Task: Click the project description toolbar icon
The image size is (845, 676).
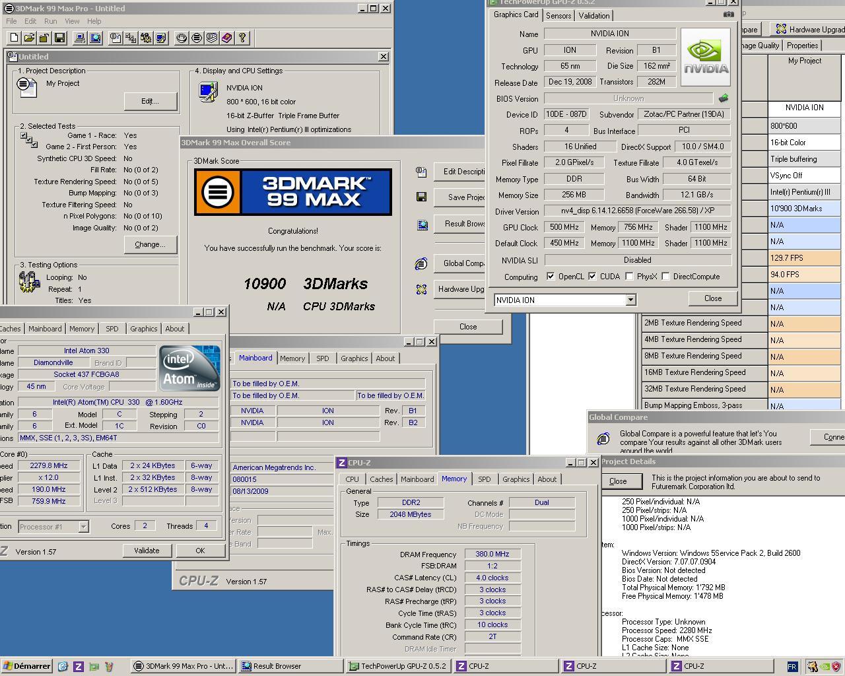Action: (x=116, y=38)
